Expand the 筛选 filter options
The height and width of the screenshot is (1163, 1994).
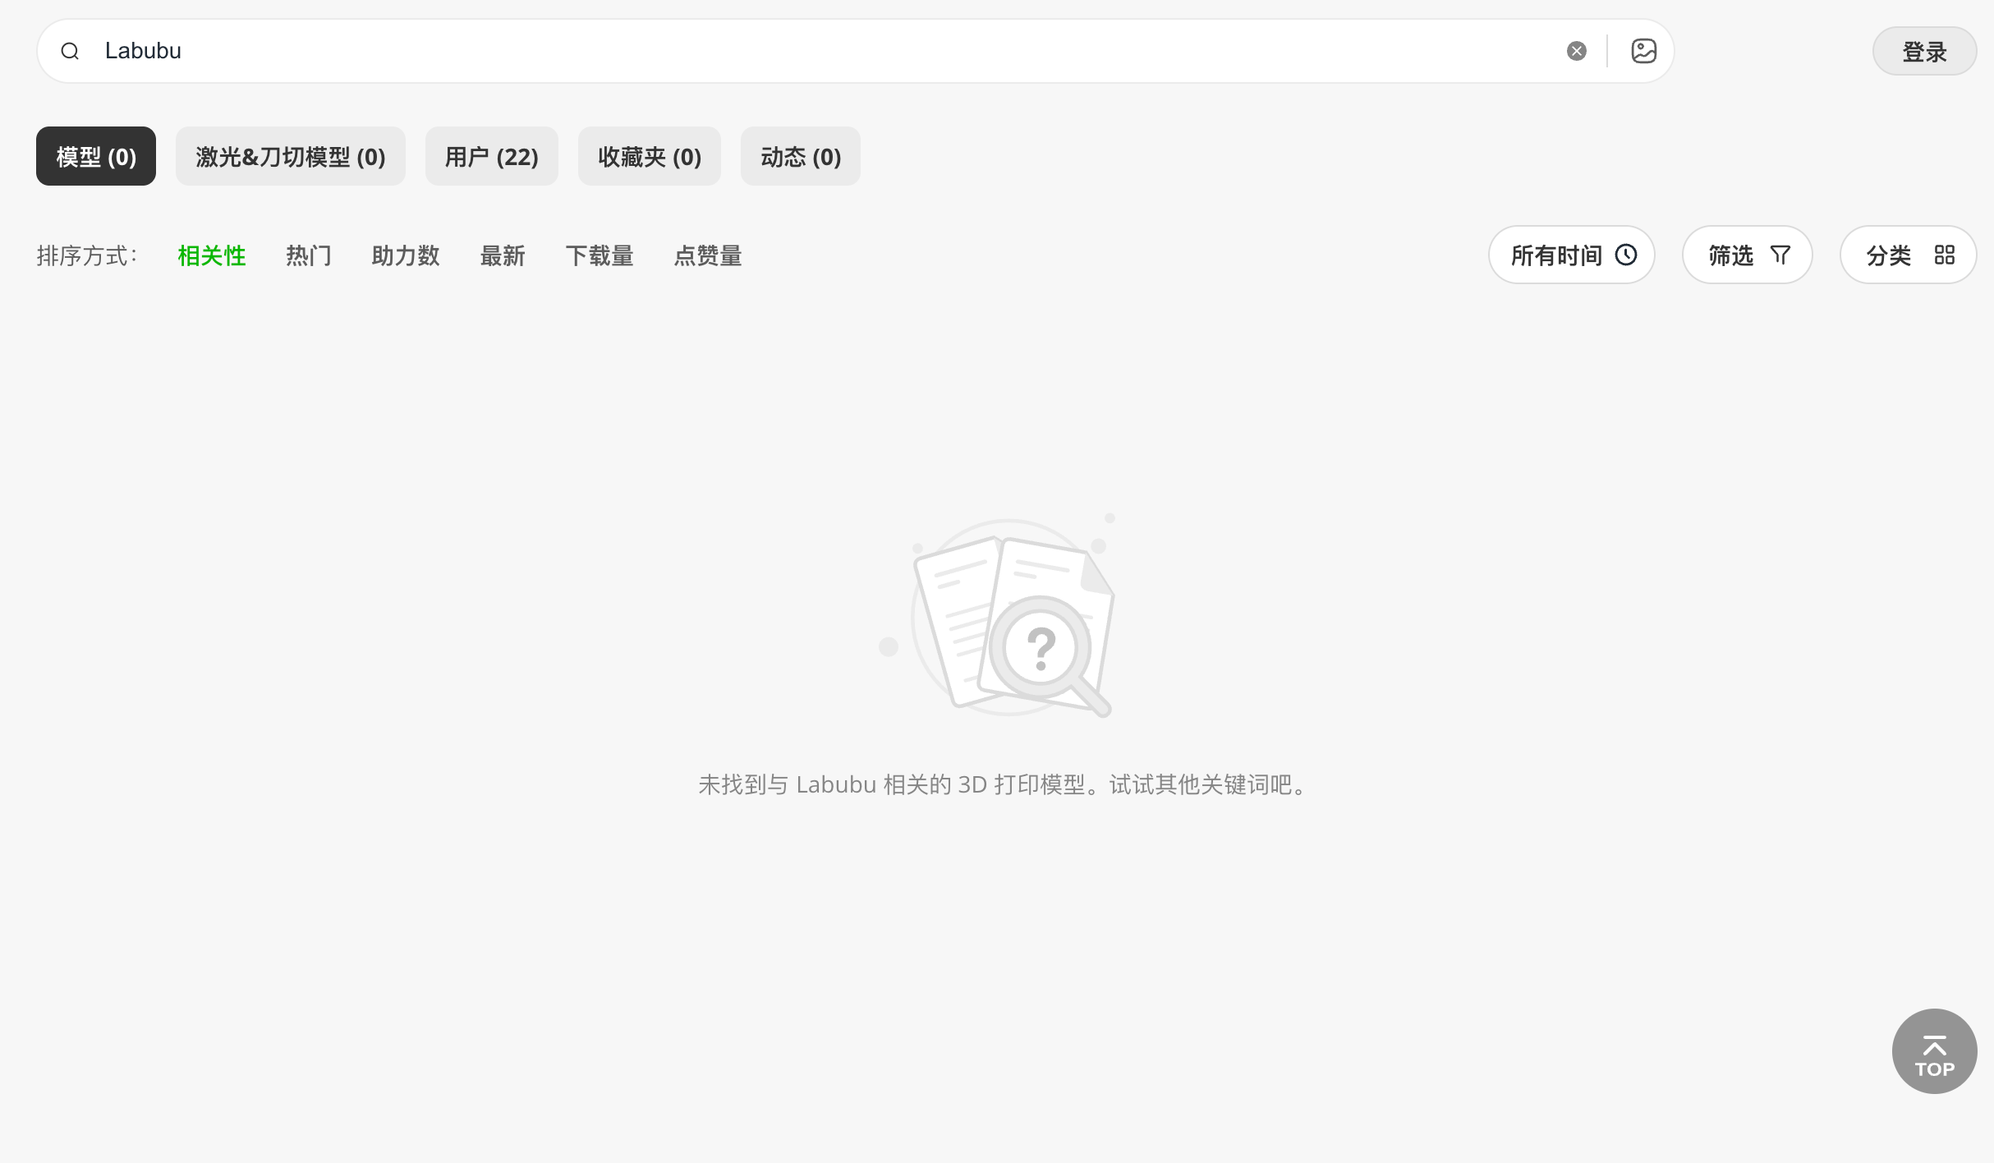[1747, 255]
